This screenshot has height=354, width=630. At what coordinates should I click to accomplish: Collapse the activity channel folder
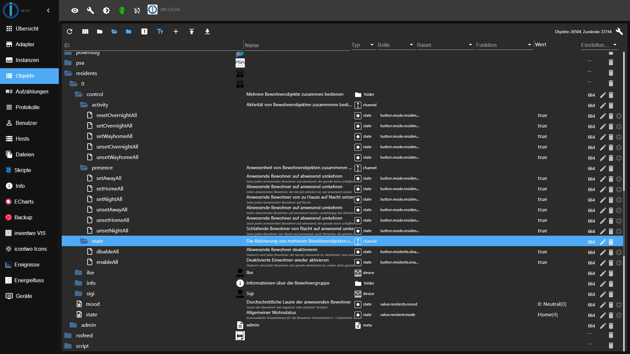84,105
